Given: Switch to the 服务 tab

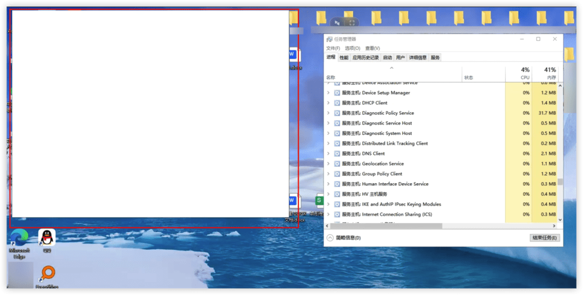Looking at the screenshot, I should [x=435, y=58].
